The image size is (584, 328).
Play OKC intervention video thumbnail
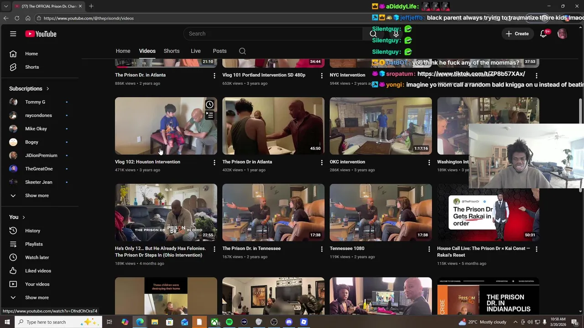pos(381,126)
